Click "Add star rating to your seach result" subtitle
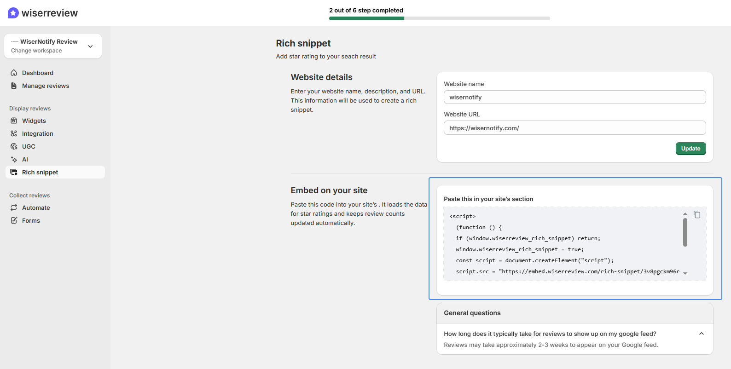Viewport: 731px width, 369px height. click(326, 56)
